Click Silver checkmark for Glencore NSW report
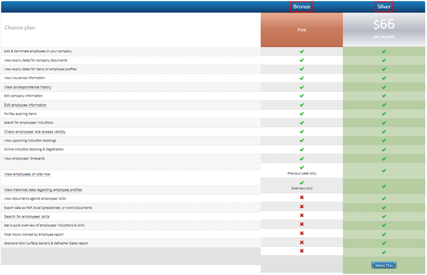Viewport: 427px width, 275px height. pos(384,243)
